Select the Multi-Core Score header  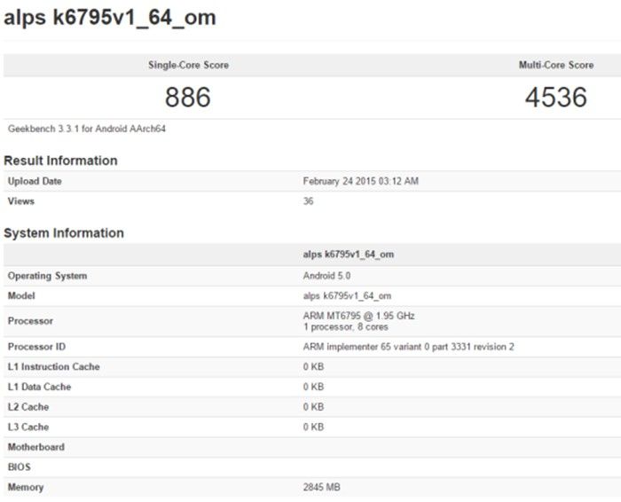pos(556,65)
